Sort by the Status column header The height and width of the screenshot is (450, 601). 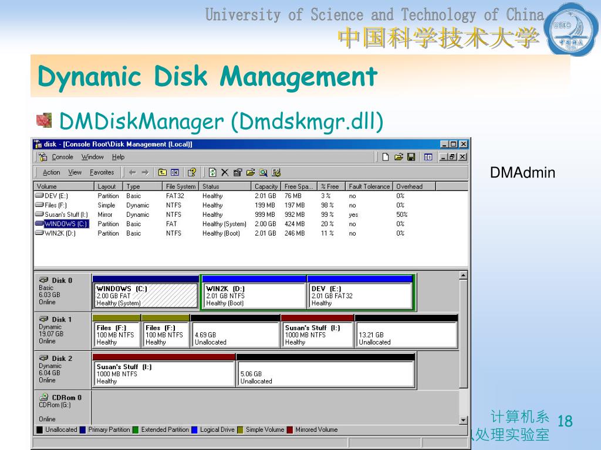[225, 186]
